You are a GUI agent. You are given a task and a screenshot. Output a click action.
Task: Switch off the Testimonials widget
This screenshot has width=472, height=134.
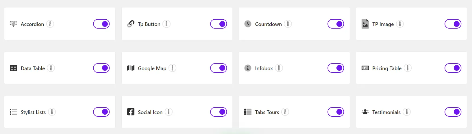(453, 112)
